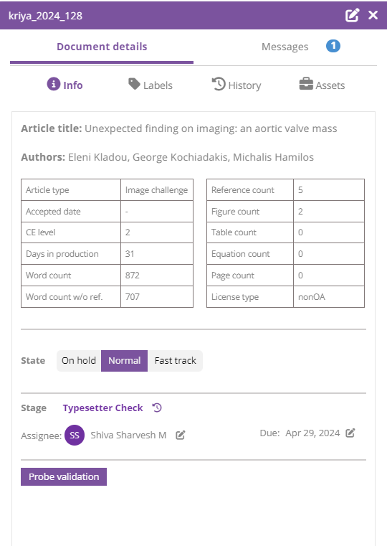This screenshot has height=546, width=387.
Task: Click the SS assignee avatar
Action: click(75, 435)
